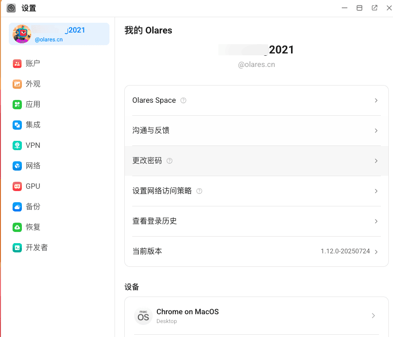Click the 恢复 restore icon
The image size is (393, 337).
(17, 227)
